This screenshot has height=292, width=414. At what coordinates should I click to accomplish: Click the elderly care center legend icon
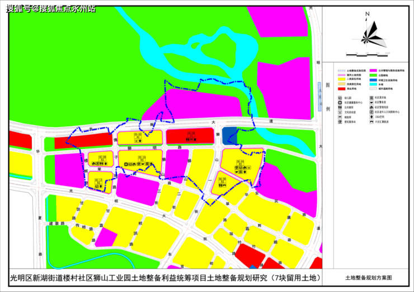(371, 112)
